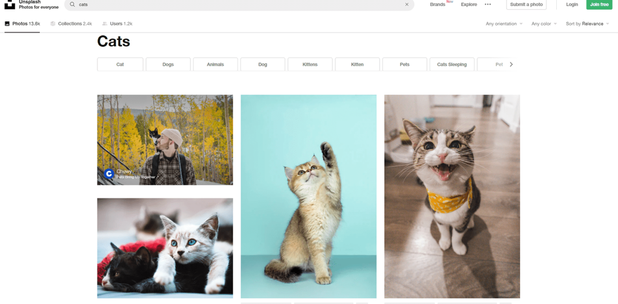This screenshot has width=618, height=304.
Task: Select the Dog tag chip
Action: (x=262, y=64)
